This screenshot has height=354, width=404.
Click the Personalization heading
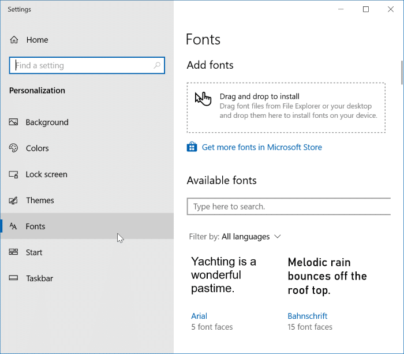37,91
